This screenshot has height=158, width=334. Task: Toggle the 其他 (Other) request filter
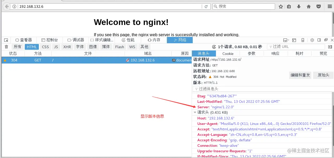(144, 47)
